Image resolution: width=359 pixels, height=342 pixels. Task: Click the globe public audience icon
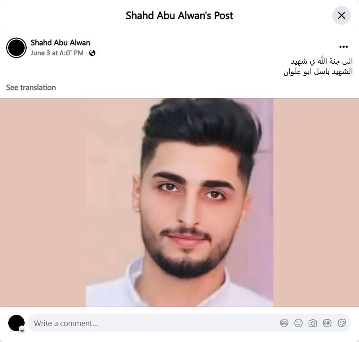coord(92,53)
